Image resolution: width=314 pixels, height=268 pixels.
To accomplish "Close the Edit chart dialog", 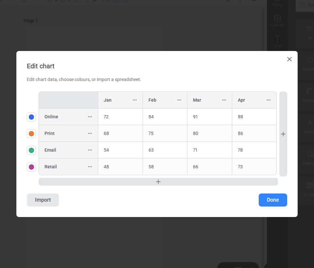I will click(x=289, y=59).
